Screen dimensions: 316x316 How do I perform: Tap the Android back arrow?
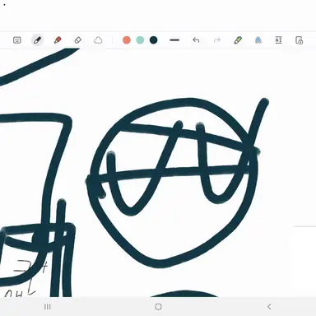point(269,307)
